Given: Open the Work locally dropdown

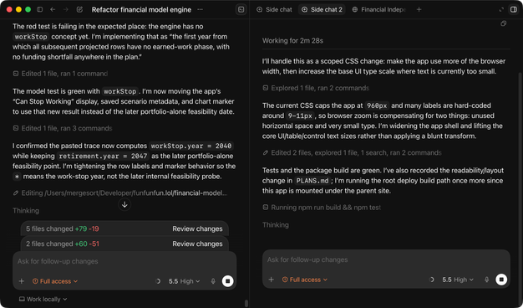Looking at the screenshot, I should (x=43, y=300).
